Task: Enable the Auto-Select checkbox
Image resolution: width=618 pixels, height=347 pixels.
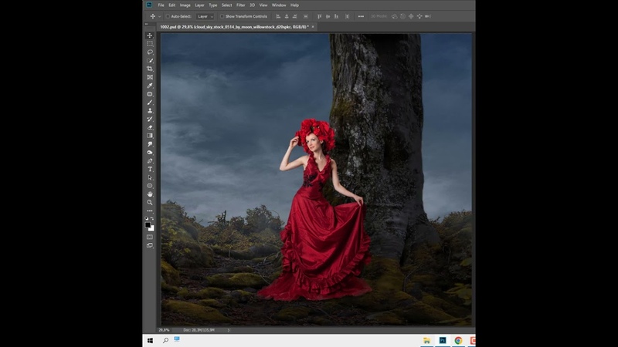Action: click(x=167, y=16)
